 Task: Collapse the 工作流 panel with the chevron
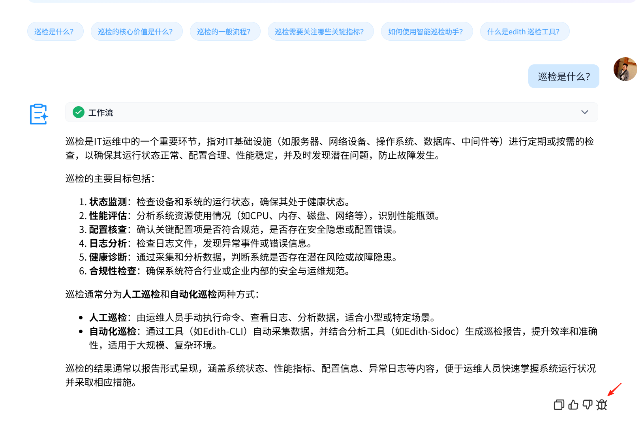pyautogui.click(x=584, y=112)
